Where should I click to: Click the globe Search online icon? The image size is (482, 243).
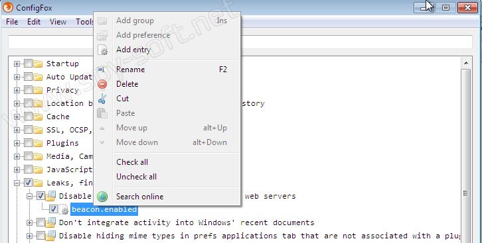pyautogui.click(x=102, y=197)
